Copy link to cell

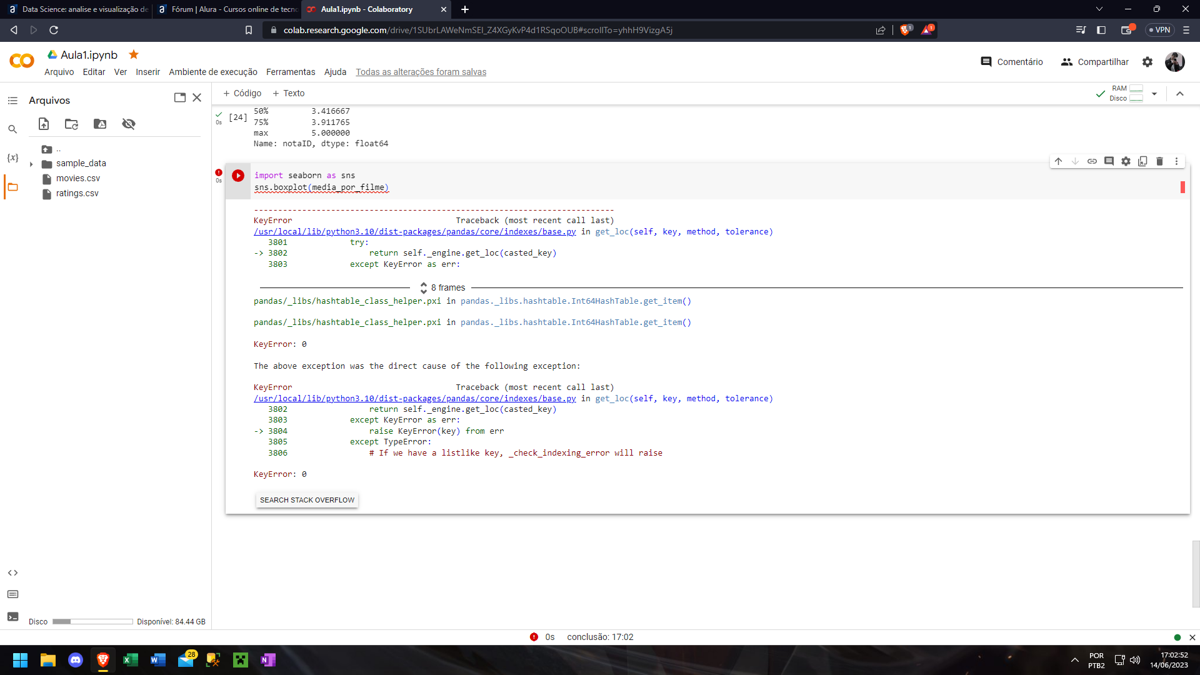click(x=1092, y=161)
